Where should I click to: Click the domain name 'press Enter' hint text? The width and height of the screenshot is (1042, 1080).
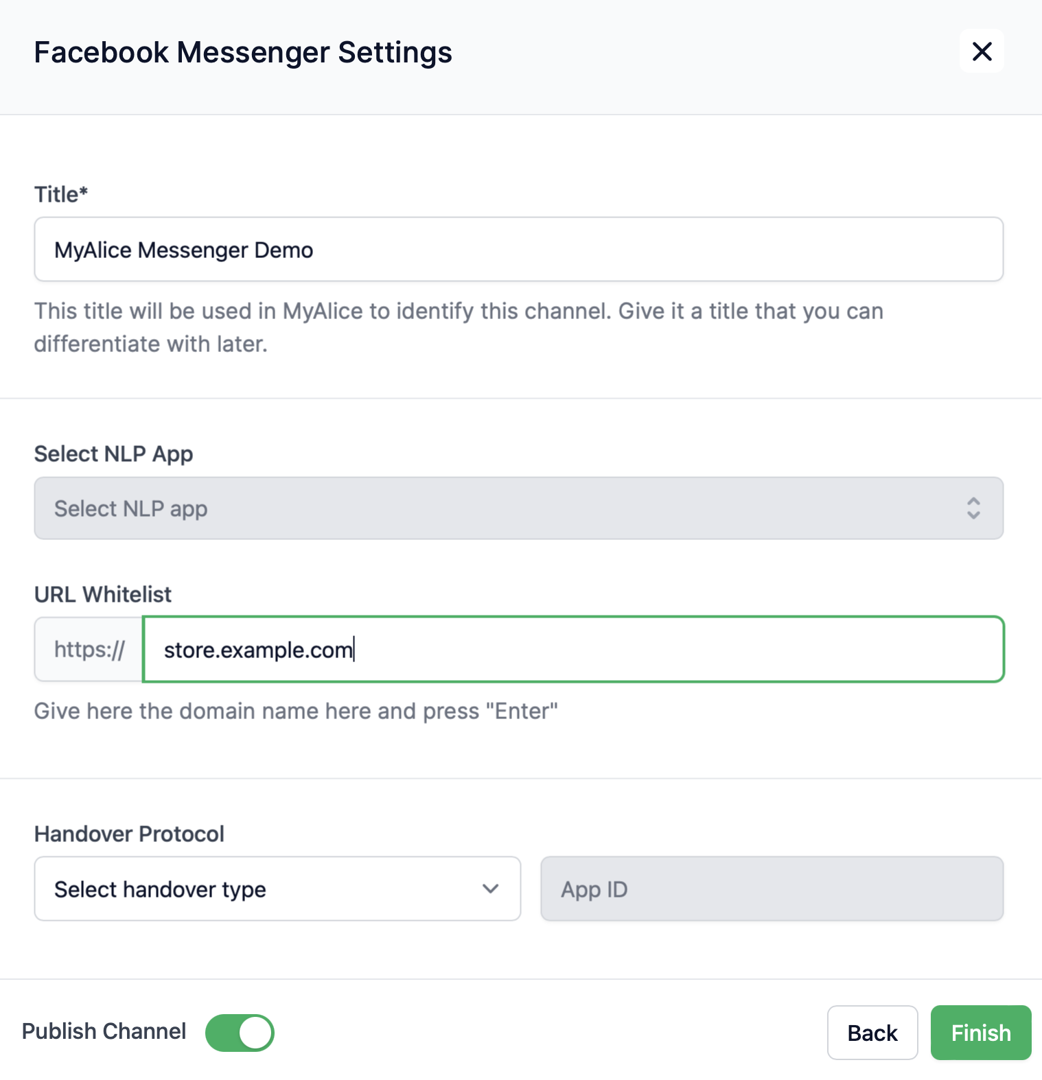pyautogui.click(x=296, y=712)
